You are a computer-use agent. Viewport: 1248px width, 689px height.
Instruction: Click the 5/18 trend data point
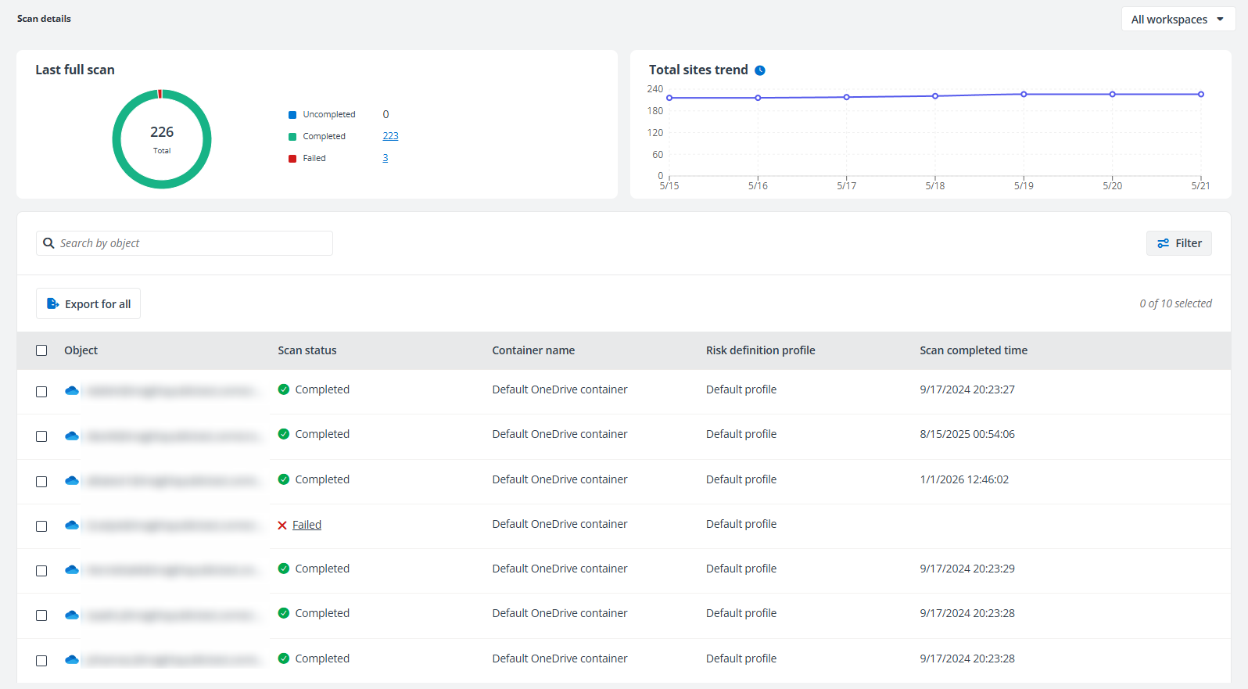click(x=935, y=96)
